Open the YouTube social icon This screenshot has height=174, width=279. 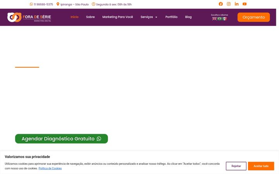pos(245,4)
